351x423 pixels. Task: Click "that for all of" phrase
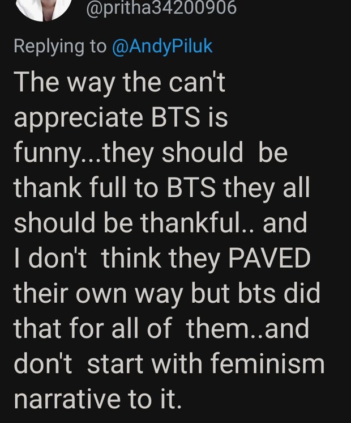(x=92, y=328)
